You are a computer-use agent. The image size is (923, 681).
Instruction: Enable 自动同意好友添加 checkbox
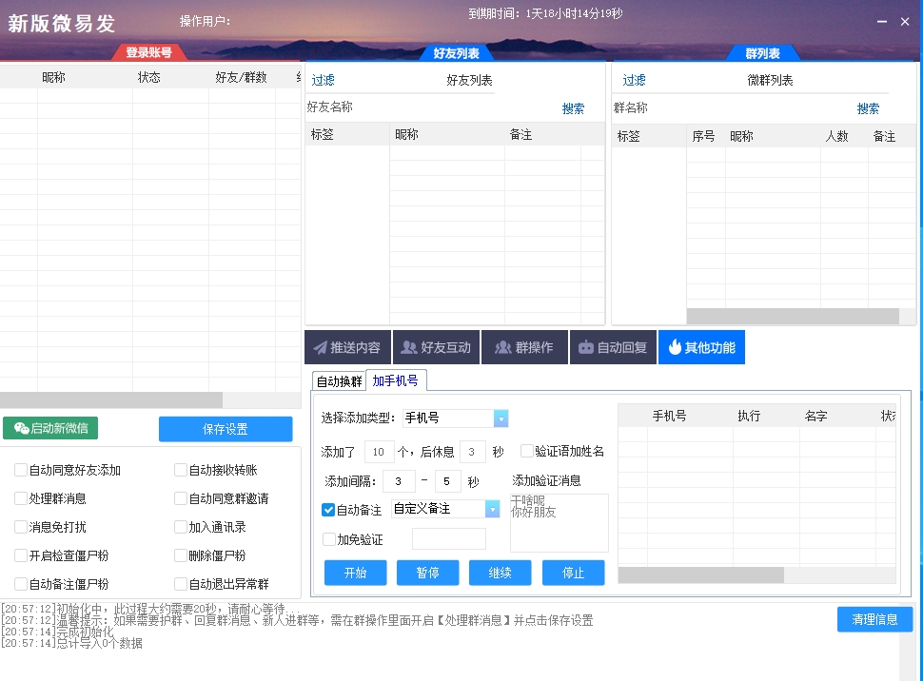(21, 470)
